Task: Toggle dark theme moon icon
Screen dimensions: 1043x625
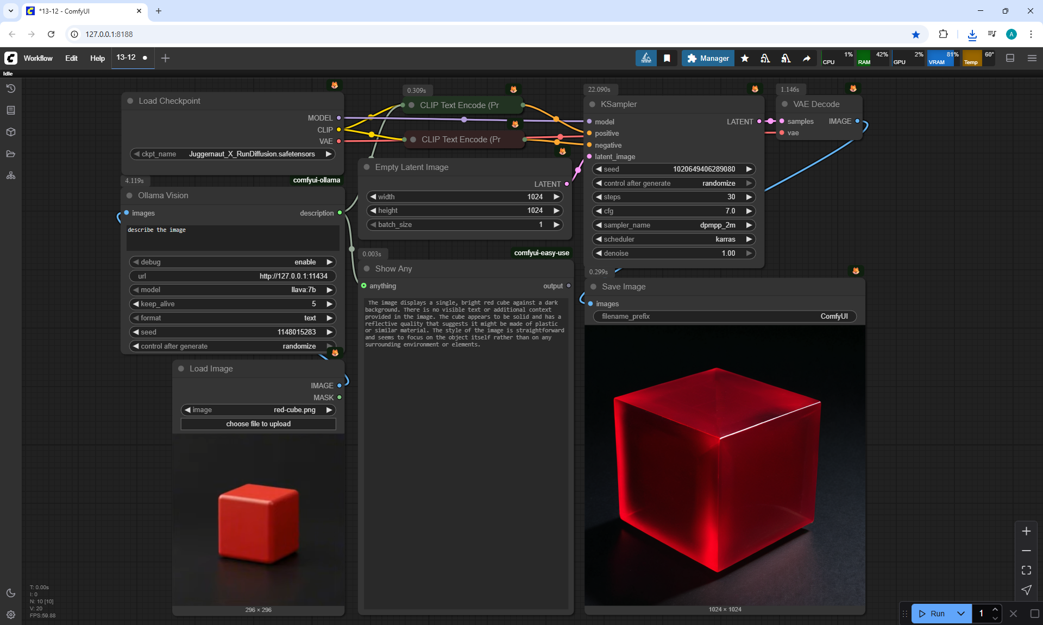Action: 10,593
